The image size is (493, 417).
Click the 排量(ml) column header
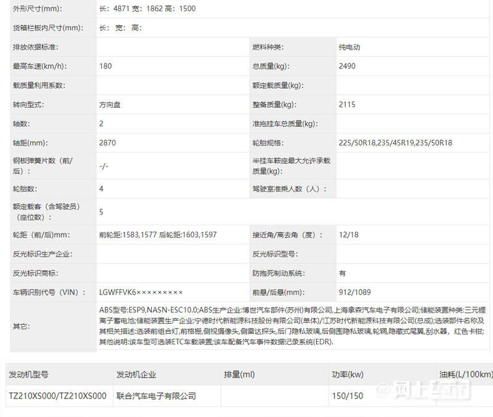pos(239,374)
